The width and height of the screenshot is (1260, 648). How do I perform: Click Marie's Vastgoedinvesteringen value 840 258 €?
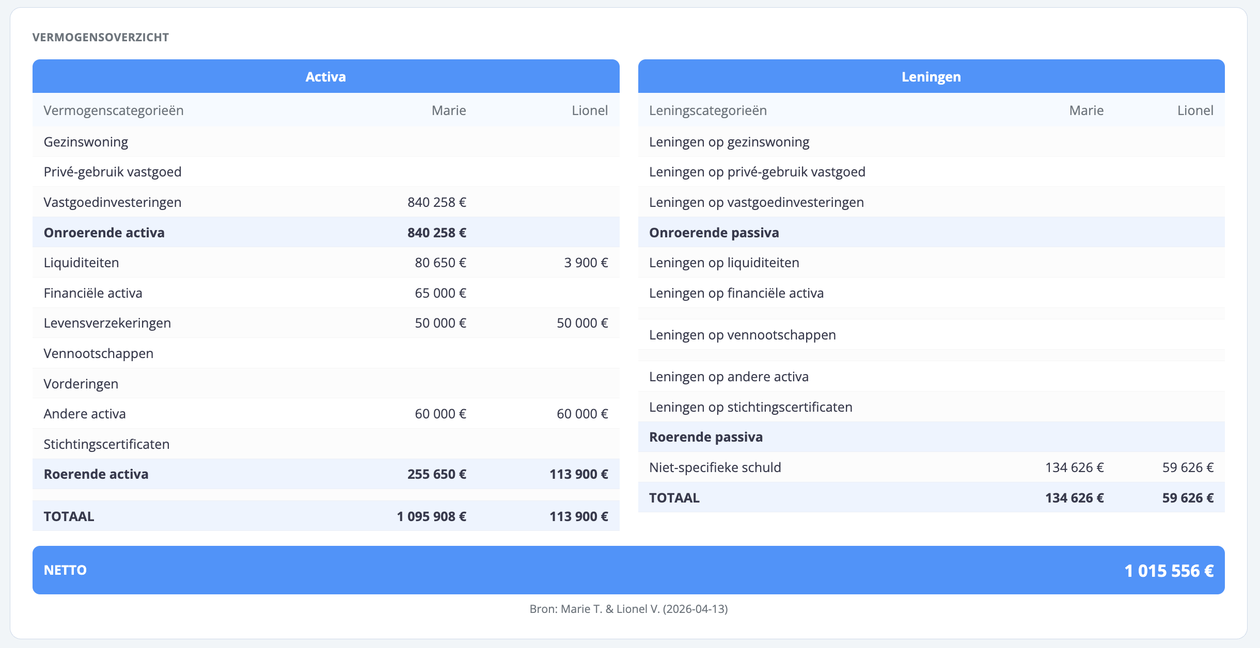tap(436, 202)
